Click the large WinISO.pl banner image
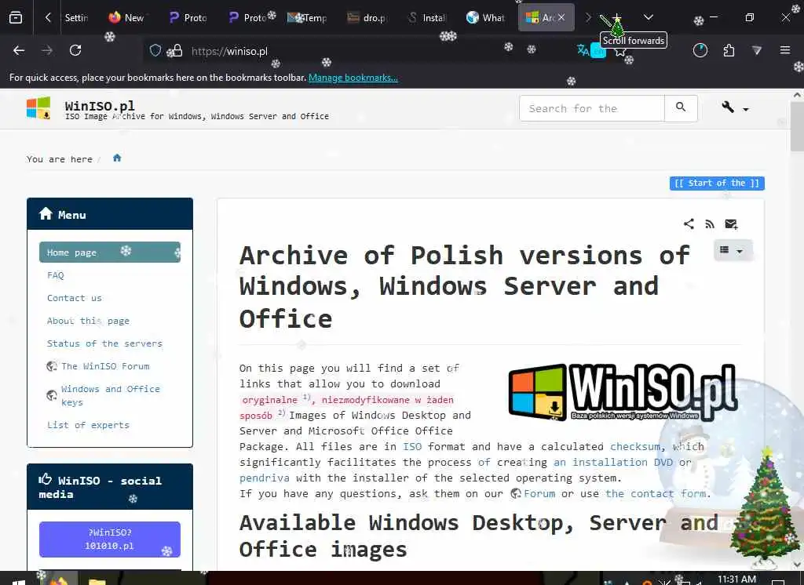The width and height of the screenshot is (804, 585). pyautogui.click(x=623, y=392)
